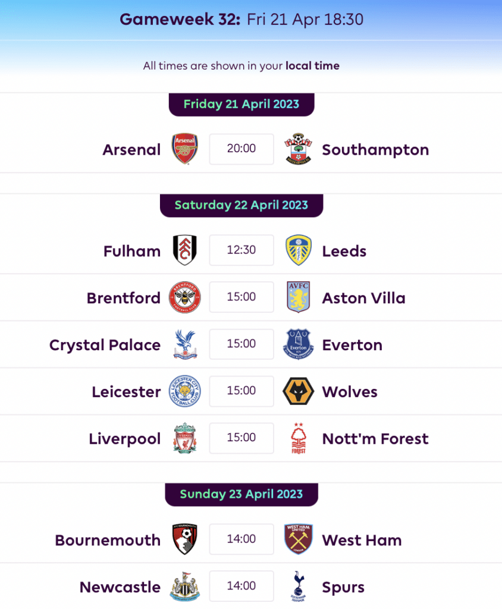Select the Crystal Palace eagle crest
The width and height of the screenshot is (502, 609).
coord(185,344)
